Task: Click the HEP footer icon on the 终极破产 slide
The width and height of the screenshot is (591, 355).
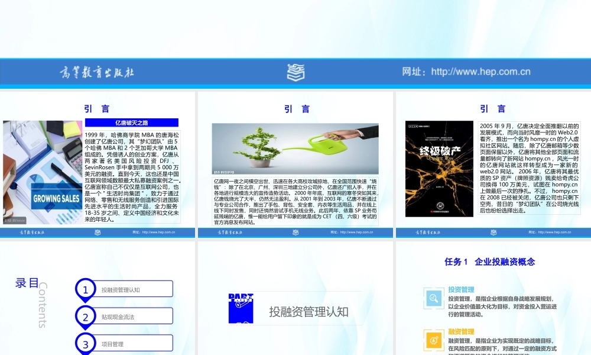Action: coord(492,233)
